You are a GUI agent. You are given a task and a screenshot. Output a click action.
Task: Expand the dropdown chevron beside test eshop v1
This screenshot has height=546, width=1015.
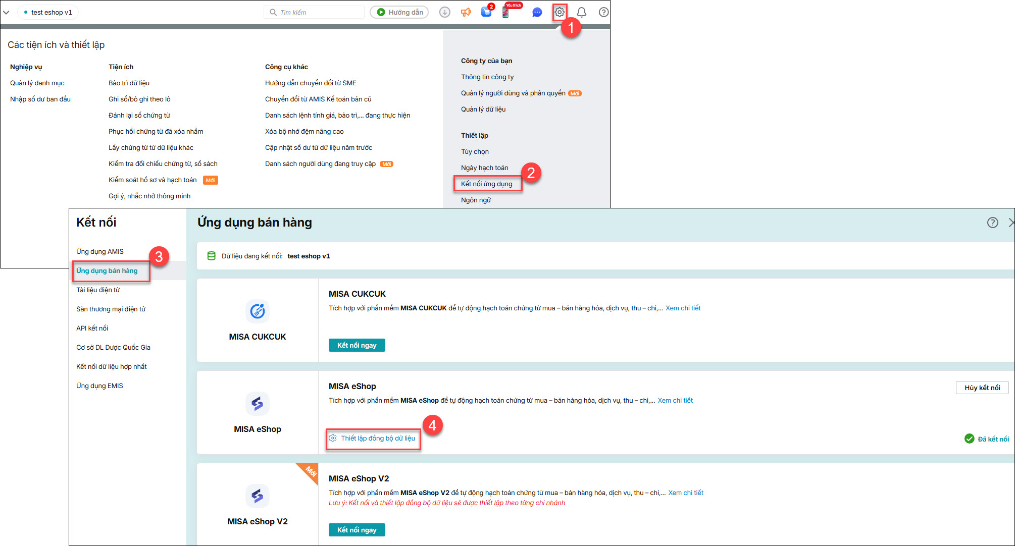point(6,12)
